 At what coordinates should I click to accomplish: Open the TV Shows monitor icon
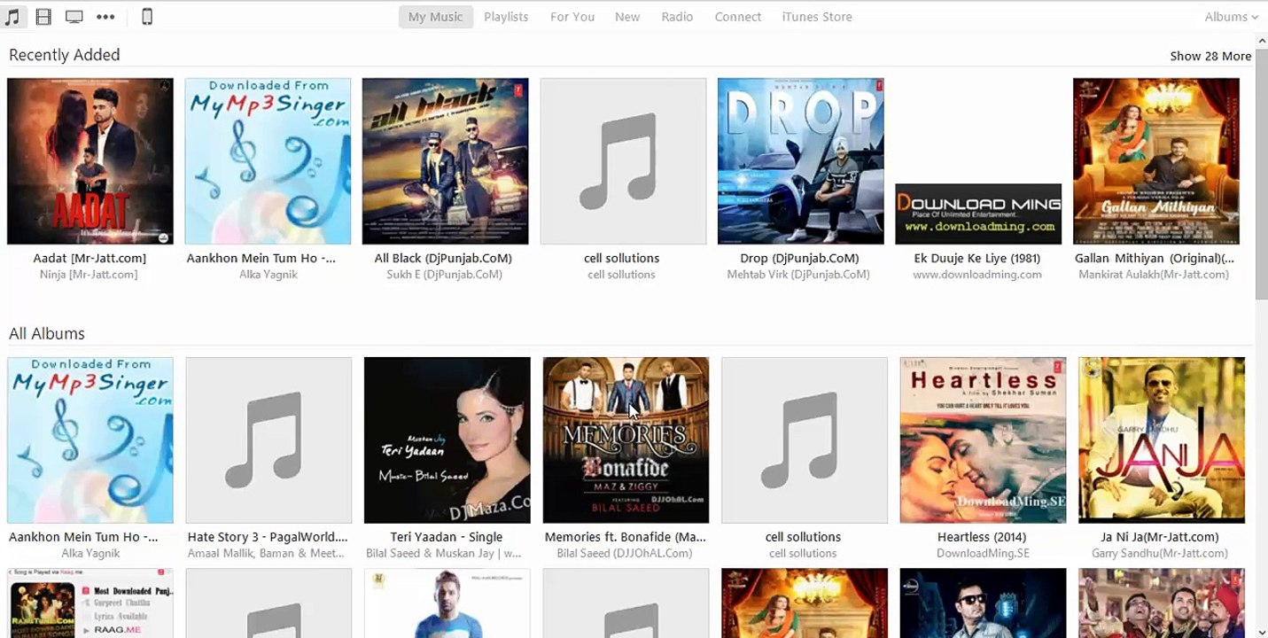pyautogui.click(x=74, y=17)
